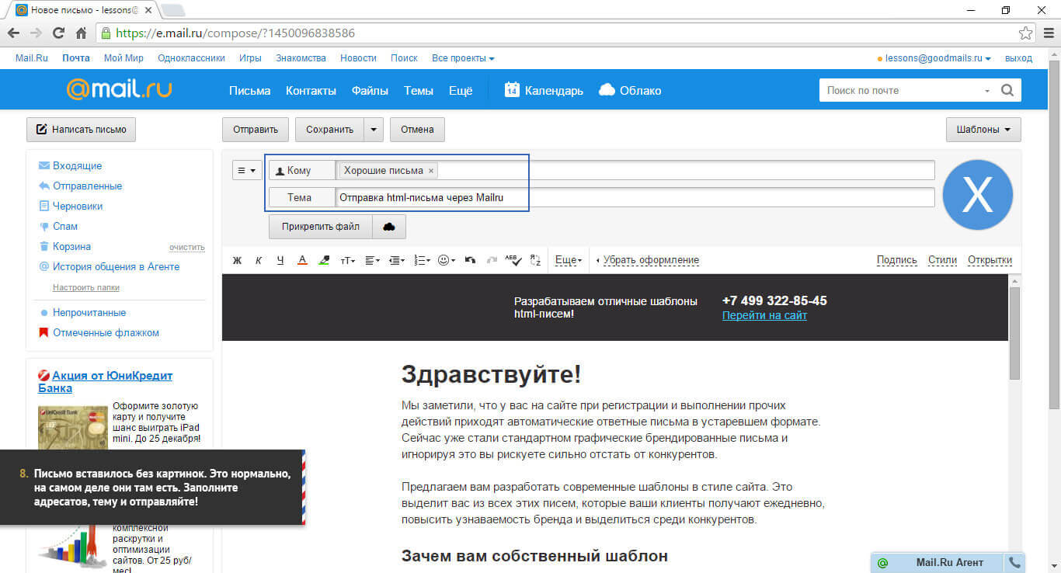Image resolution: width=1061 pixels, height=573 pixels.
Task: Click the search magnifier icon
Action: tap(1007, 90)
